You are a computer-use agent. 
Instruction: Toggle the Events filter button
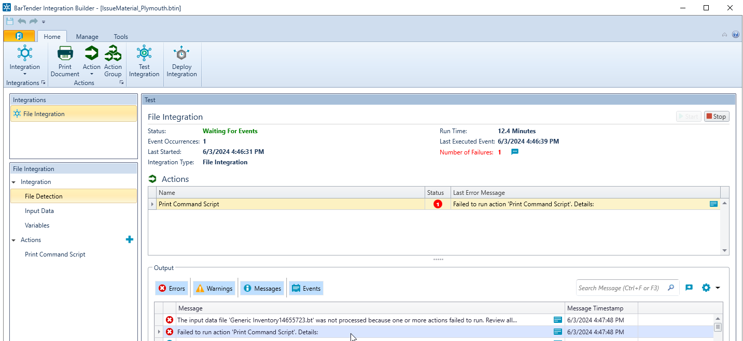(306, 289)
